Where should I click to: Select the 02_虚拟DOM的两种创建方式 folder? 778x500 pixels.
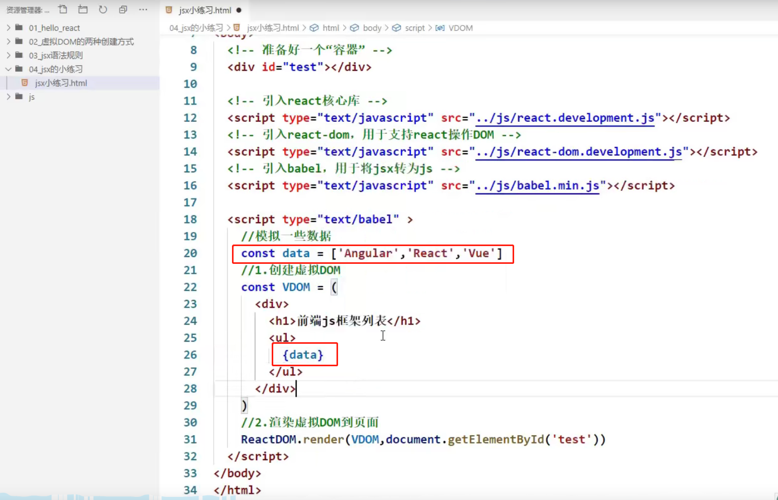pos(81,41)
